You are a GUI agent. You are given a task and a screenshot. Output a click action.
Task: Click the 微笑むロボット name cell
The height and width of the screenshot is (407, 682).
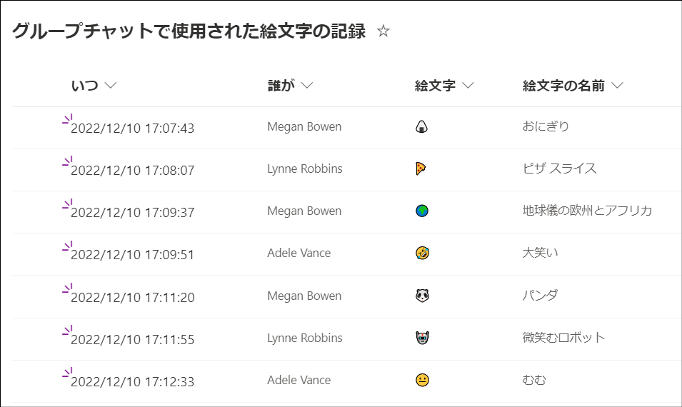(x=563, y=338)
